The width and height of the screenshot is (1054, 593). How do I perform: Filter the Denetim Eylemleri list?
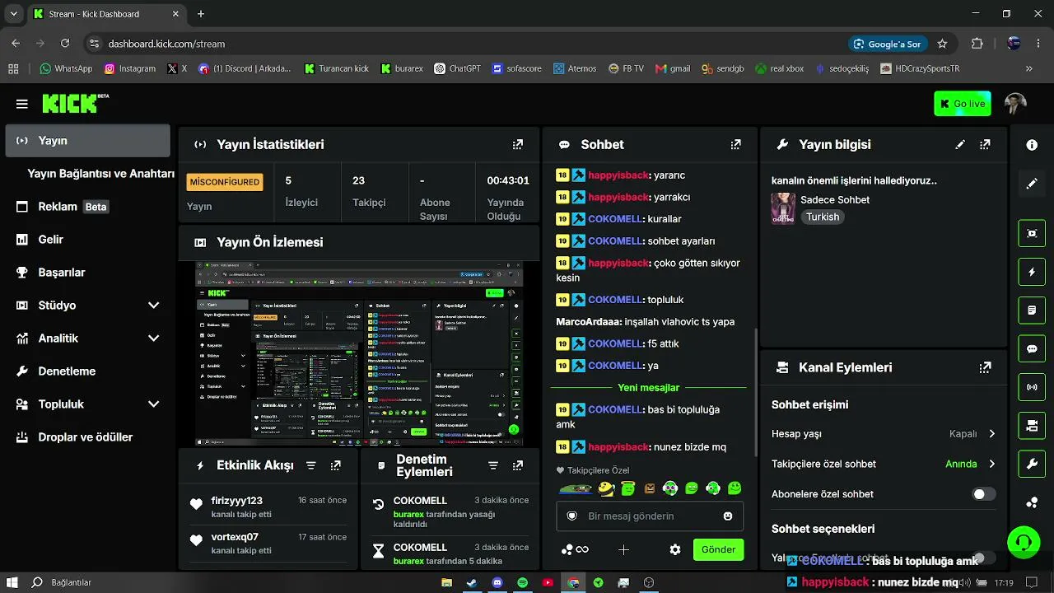tap(493, 465)
